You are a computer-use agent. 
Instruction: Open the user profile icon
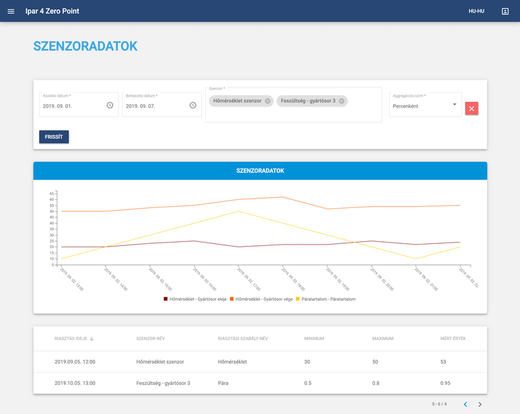[505, 12]
